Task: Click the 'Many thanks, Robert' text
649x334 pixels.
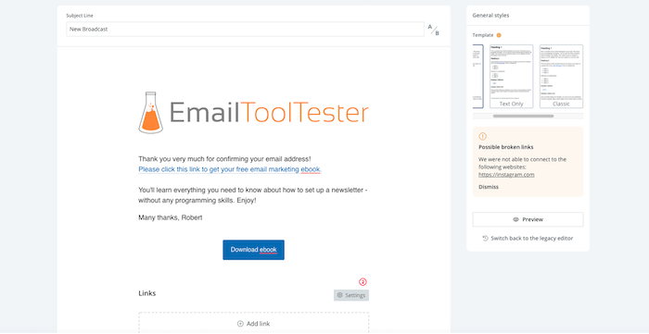Action: 170,217
